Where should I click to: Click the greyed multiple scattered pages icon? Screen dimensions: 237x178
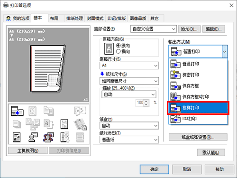[33, 124]
